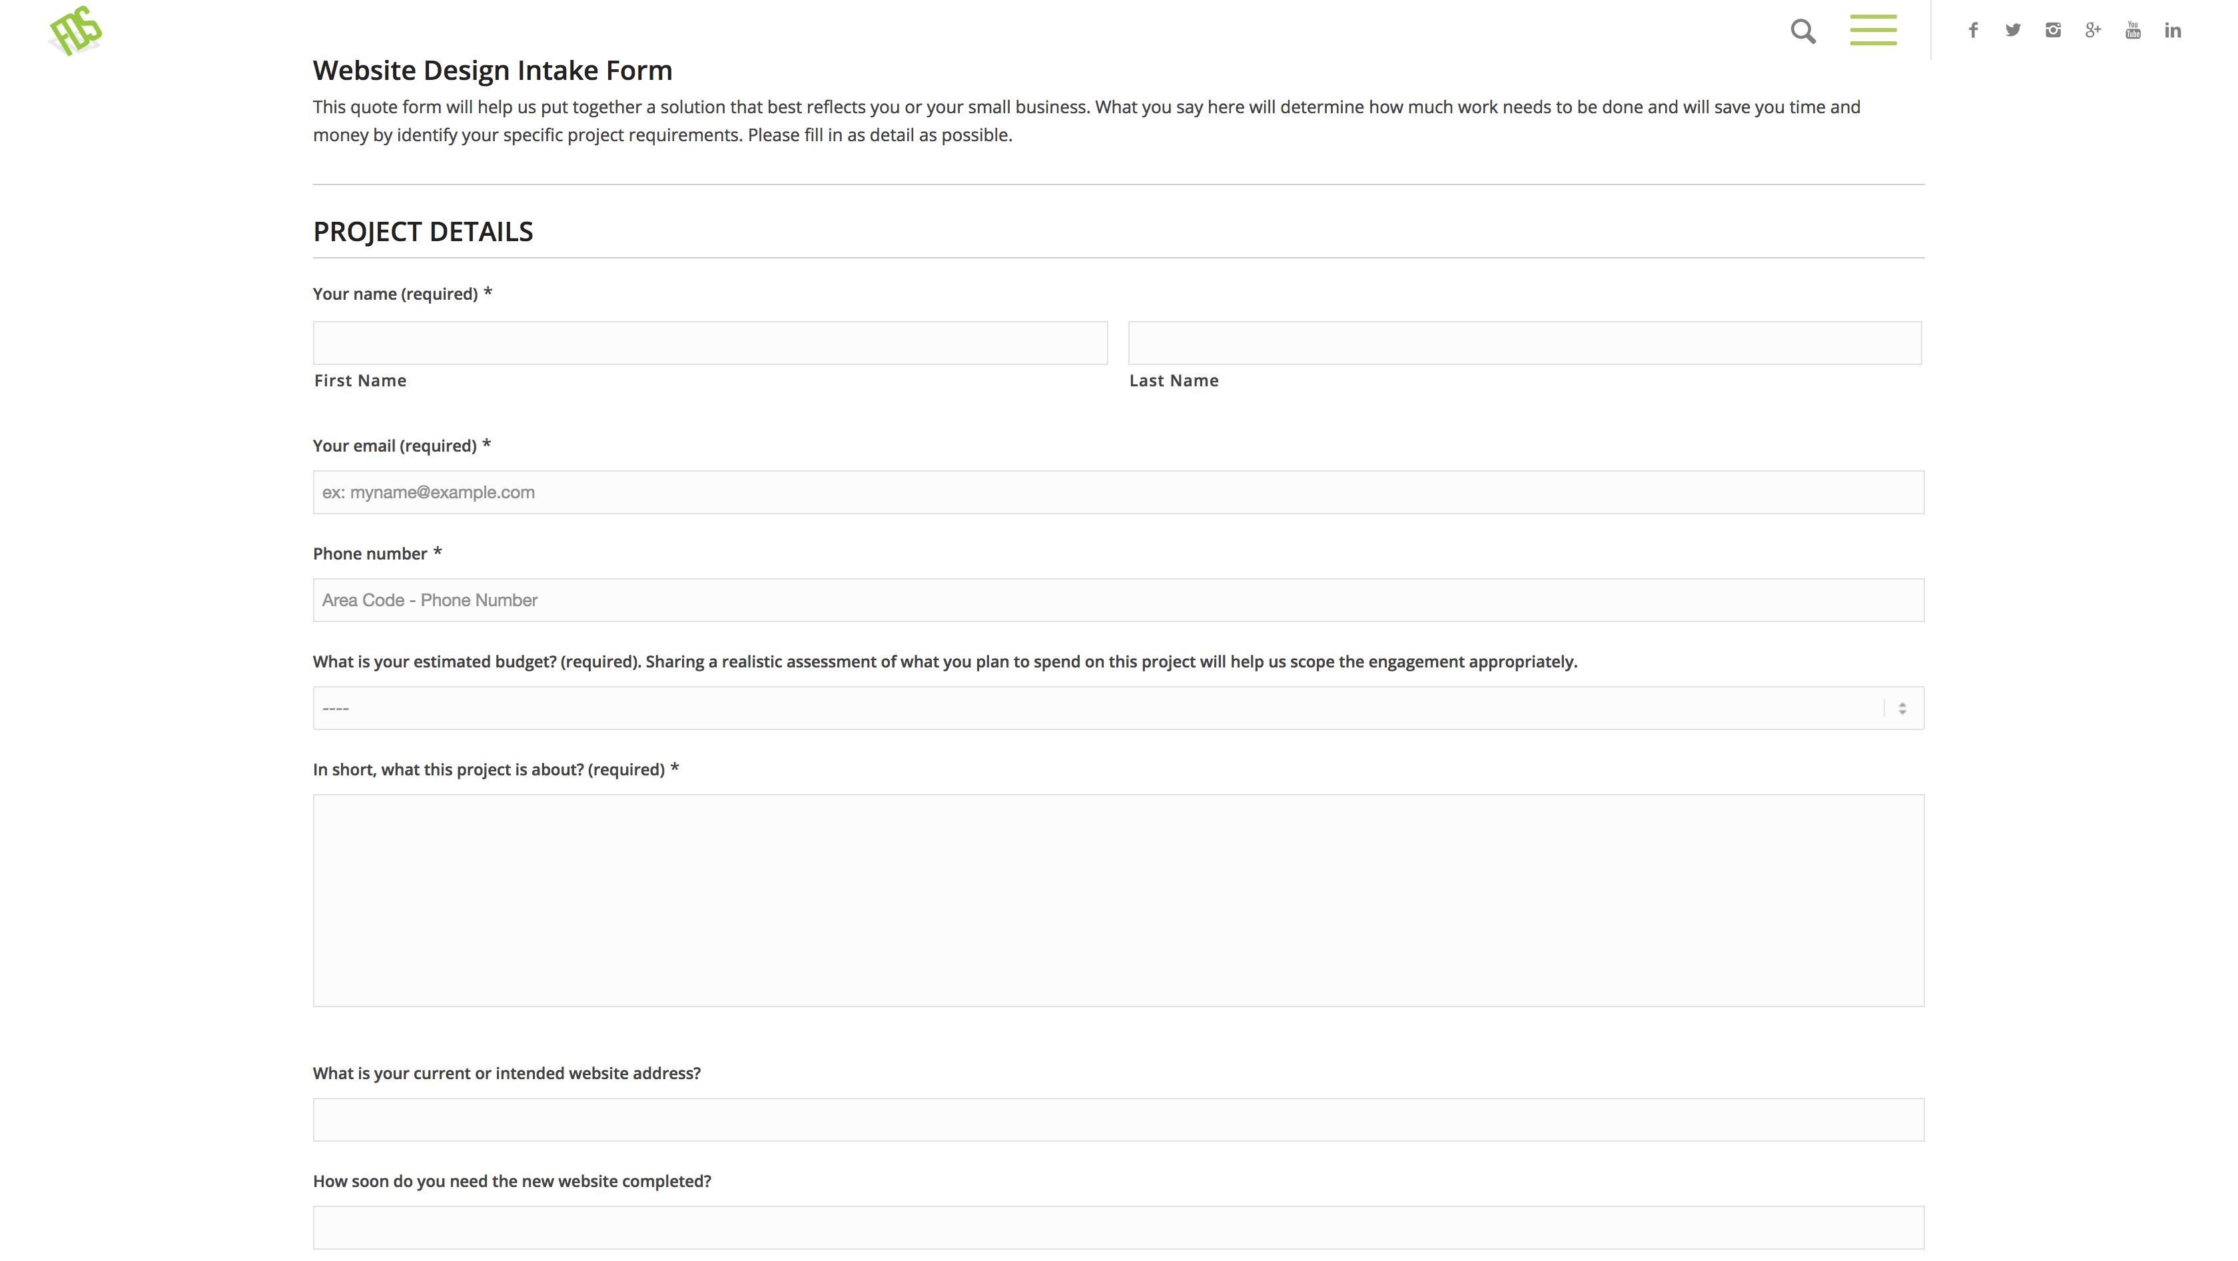Select the email input field

1118,493
